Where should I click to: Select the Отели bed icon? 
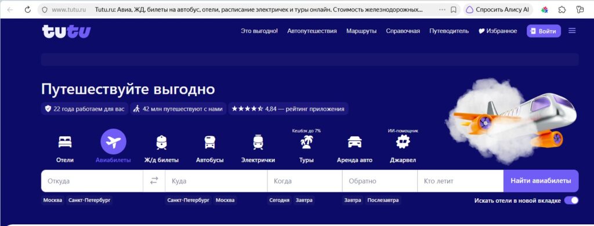65,142
